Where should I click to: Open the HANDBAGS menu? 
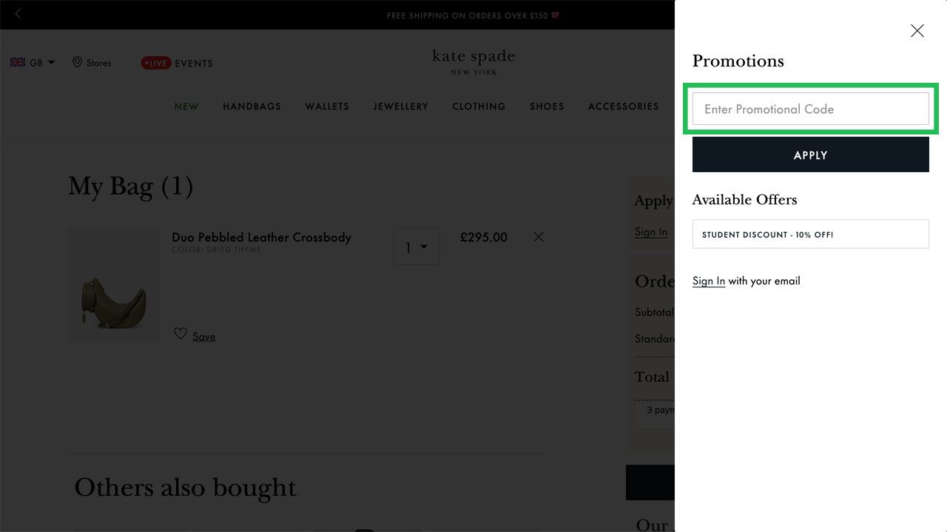[252, 106]
